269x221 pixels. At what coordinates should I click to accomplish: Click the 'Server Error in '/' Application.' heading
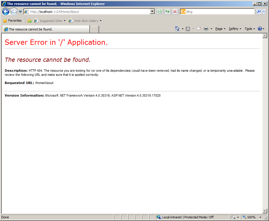[56, 42]
